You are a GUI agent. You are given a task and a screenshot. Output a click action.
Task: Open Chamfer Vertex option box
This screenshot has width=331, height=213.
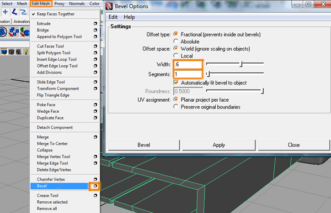[95, 179]
